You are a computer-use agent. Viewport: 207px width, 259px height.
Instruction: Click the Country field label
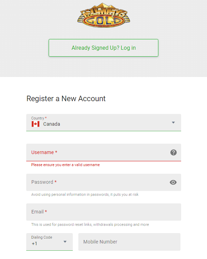pos(38,118)
